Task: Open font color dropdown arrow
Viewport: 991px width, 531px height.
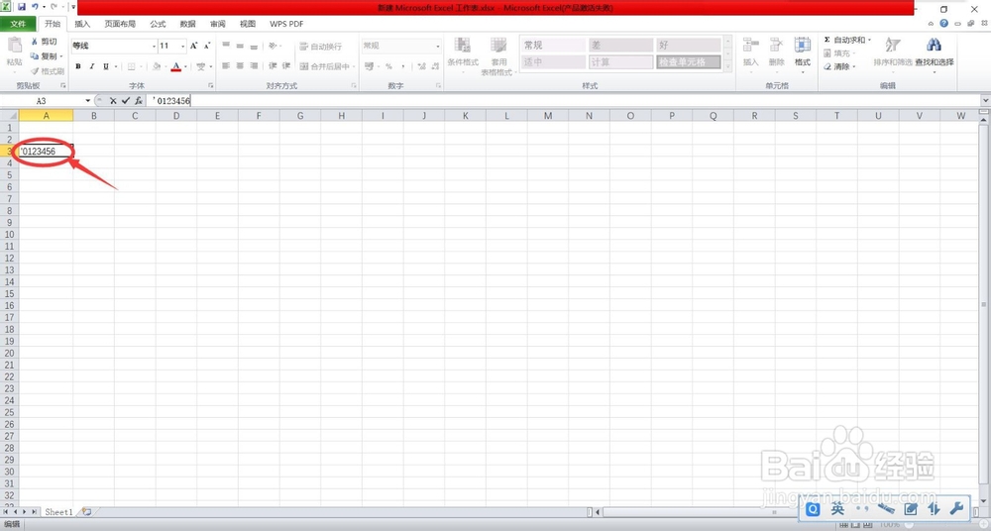Action: [x=185, y=66]
